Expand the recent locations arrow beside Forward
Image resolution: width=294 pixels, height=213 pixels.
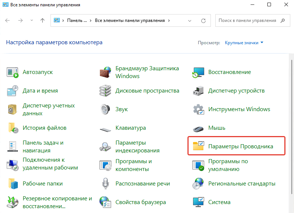pyautogui.click(x=32, y=20)
